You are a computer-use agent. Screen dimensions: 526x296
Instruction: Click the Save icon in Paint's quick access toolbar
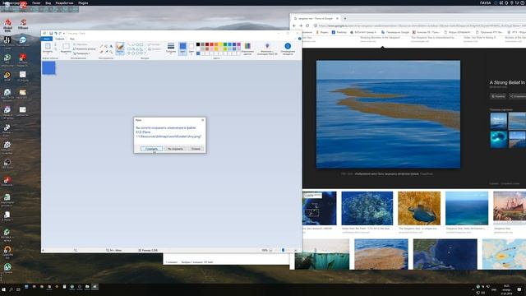point(51,33)
